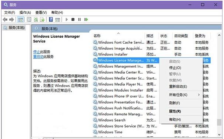
Task: Open the Help question mark icon
Action: (x=51, y=20)
